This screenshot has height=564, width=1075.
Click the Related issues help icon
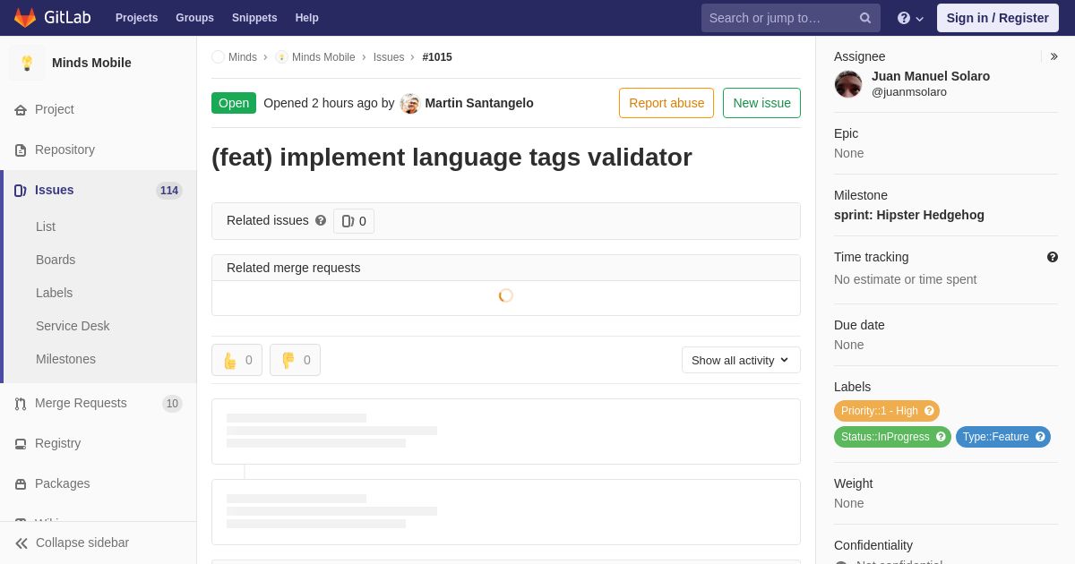pos(321,220)
